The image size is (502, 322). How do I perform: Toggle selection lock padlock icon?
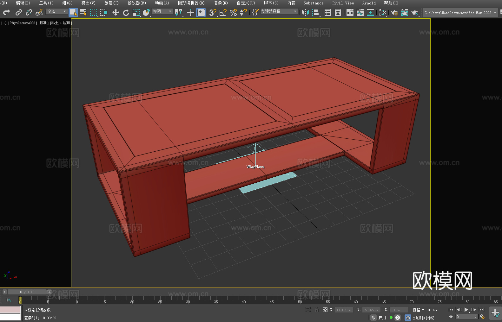point(317,310)
